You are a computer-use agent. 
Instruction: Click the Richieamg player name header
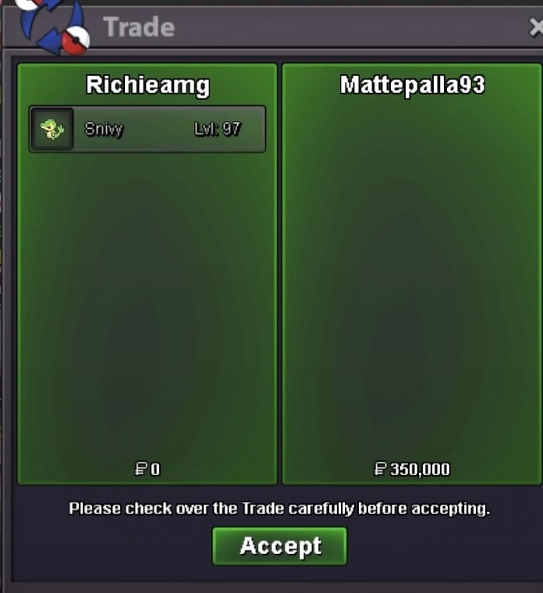pos(147,85)
